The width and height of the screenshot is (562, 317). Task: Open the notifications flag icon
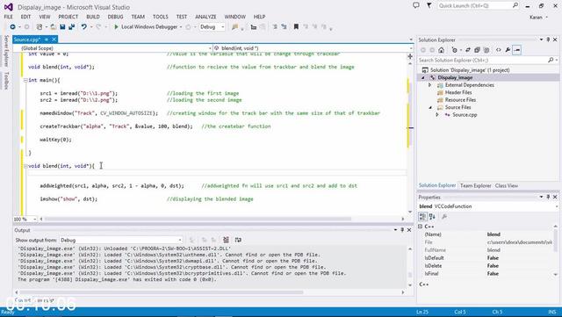coord(429,5)
